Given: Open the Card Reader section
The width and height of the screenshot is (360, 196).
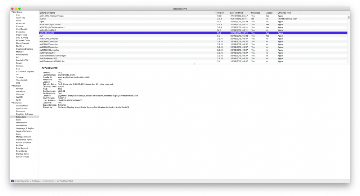Looking at the screenshot, I should tap(22, 29).
